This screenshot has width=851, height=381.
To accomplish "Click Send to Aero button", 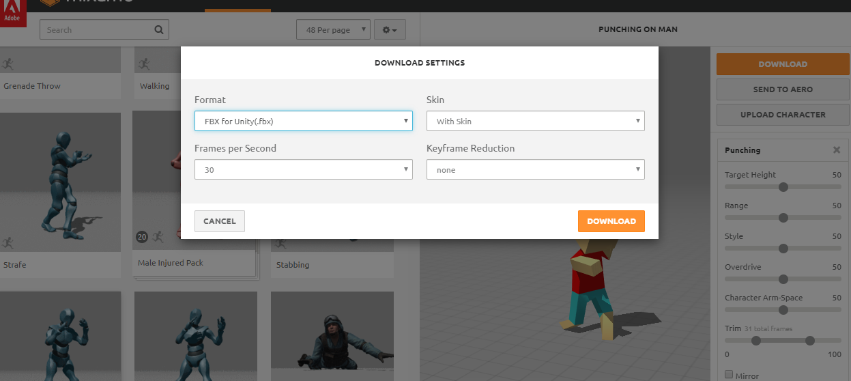I will 783,89.
